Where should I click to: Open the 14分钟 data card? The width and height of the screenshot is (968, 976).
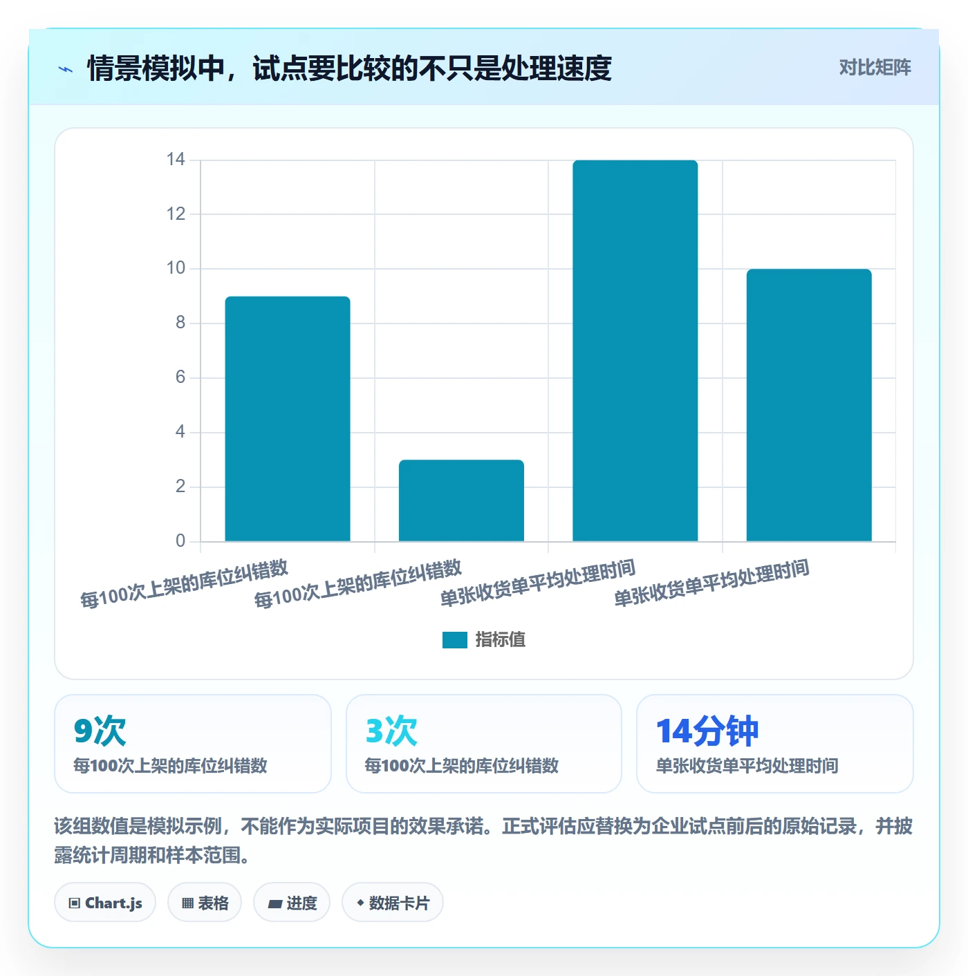pos(775,744)
